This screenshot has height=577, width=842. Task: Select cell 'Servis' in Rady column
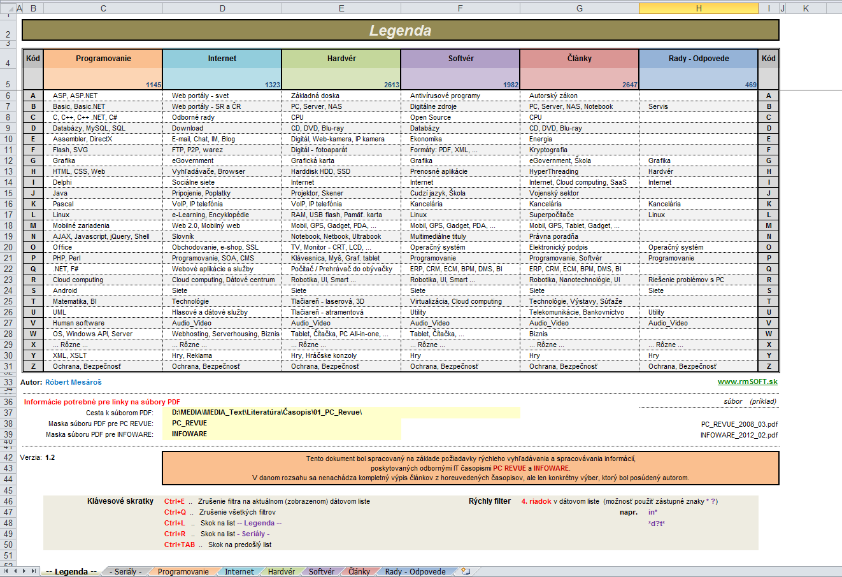699,106
